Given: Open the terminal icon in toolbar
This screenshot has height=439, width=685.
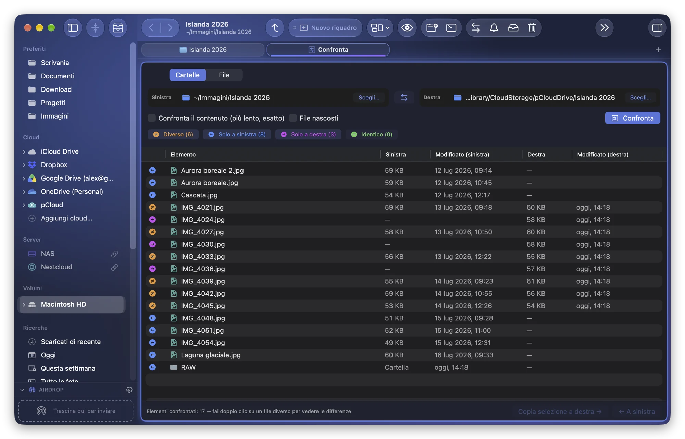Looking at the screenshot, I should click(451, 28).
